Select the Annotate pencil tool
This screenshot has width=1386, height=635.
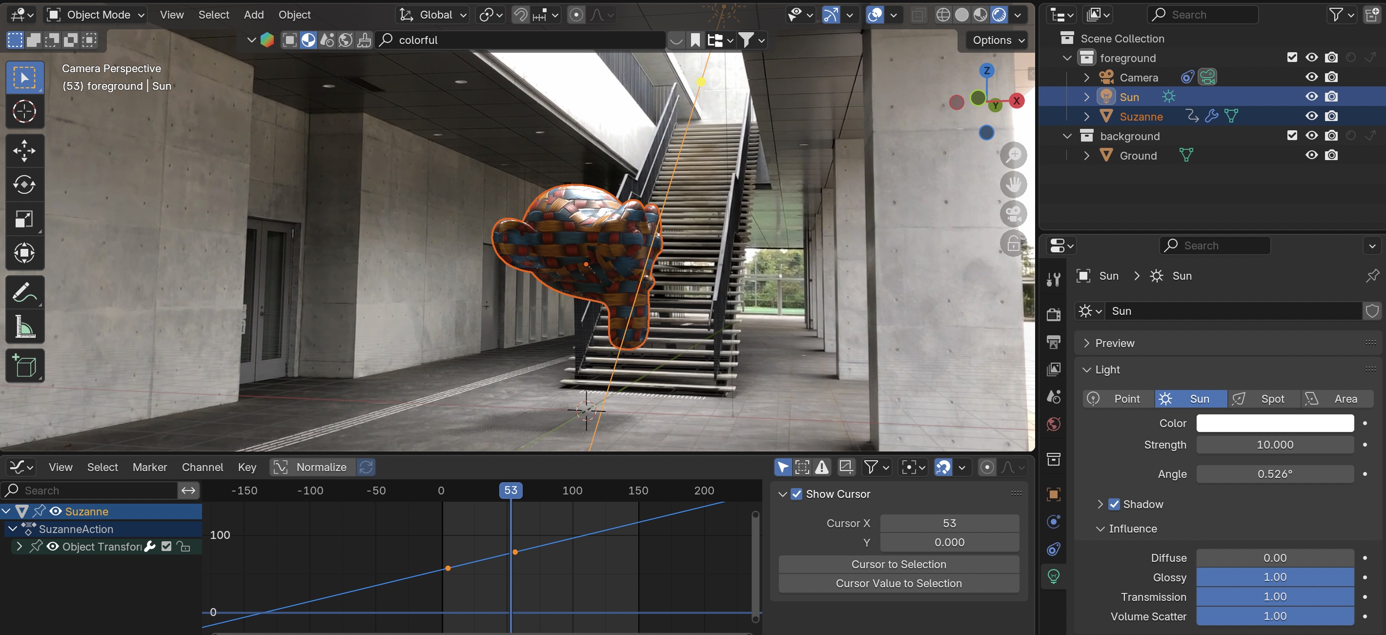pyautogui.click(x=24, y=293)
